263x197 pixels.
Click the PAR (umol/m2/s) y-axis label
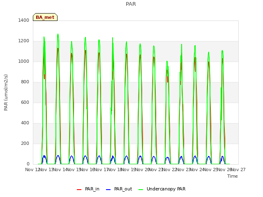click(6, 92)
